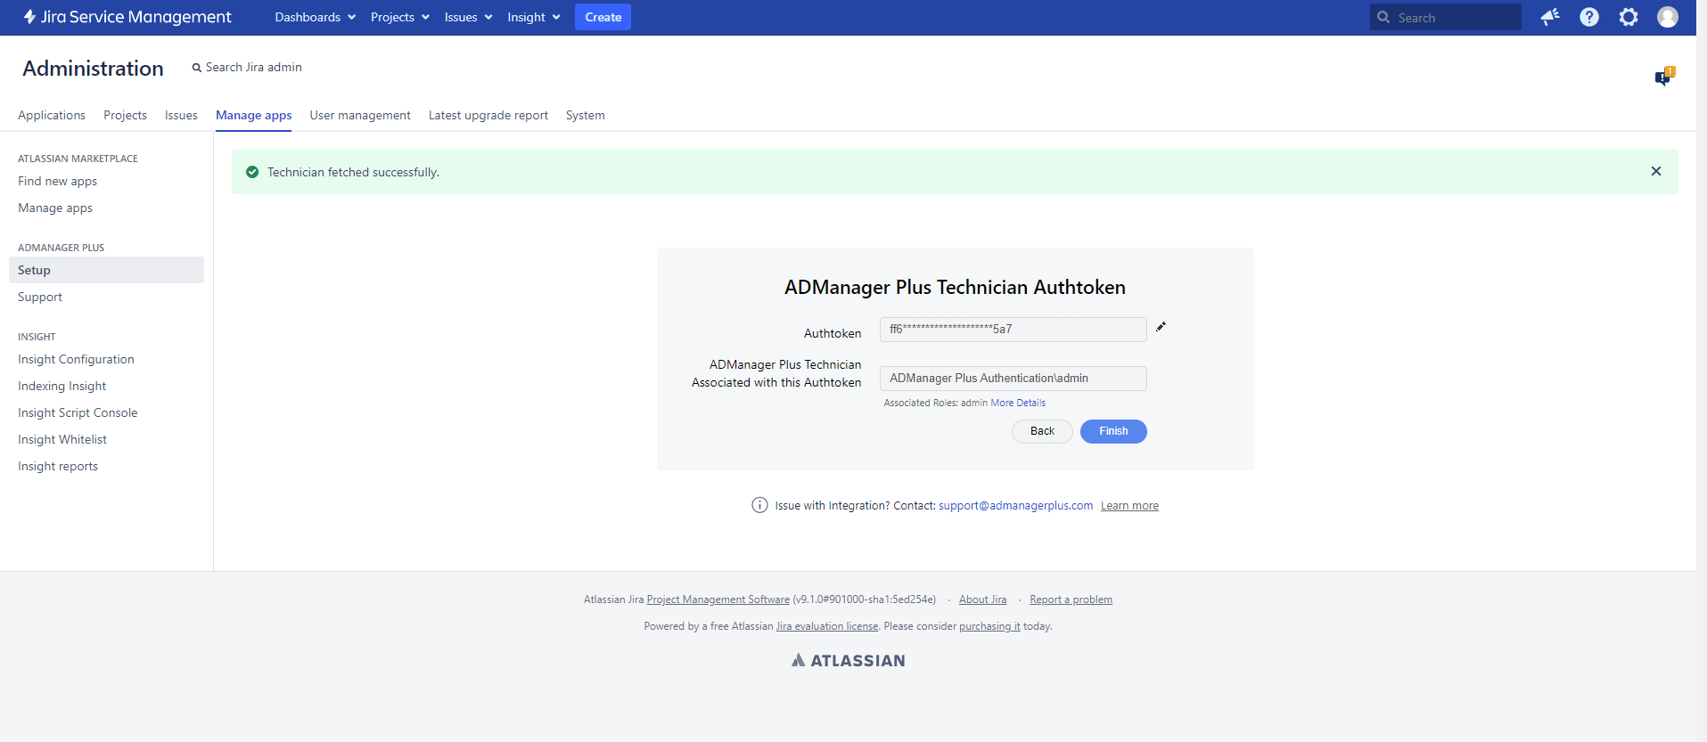Expand the Insight dropdown menu
The height and width of the screenshot is (742, 1707).
[x=534, y=17]
